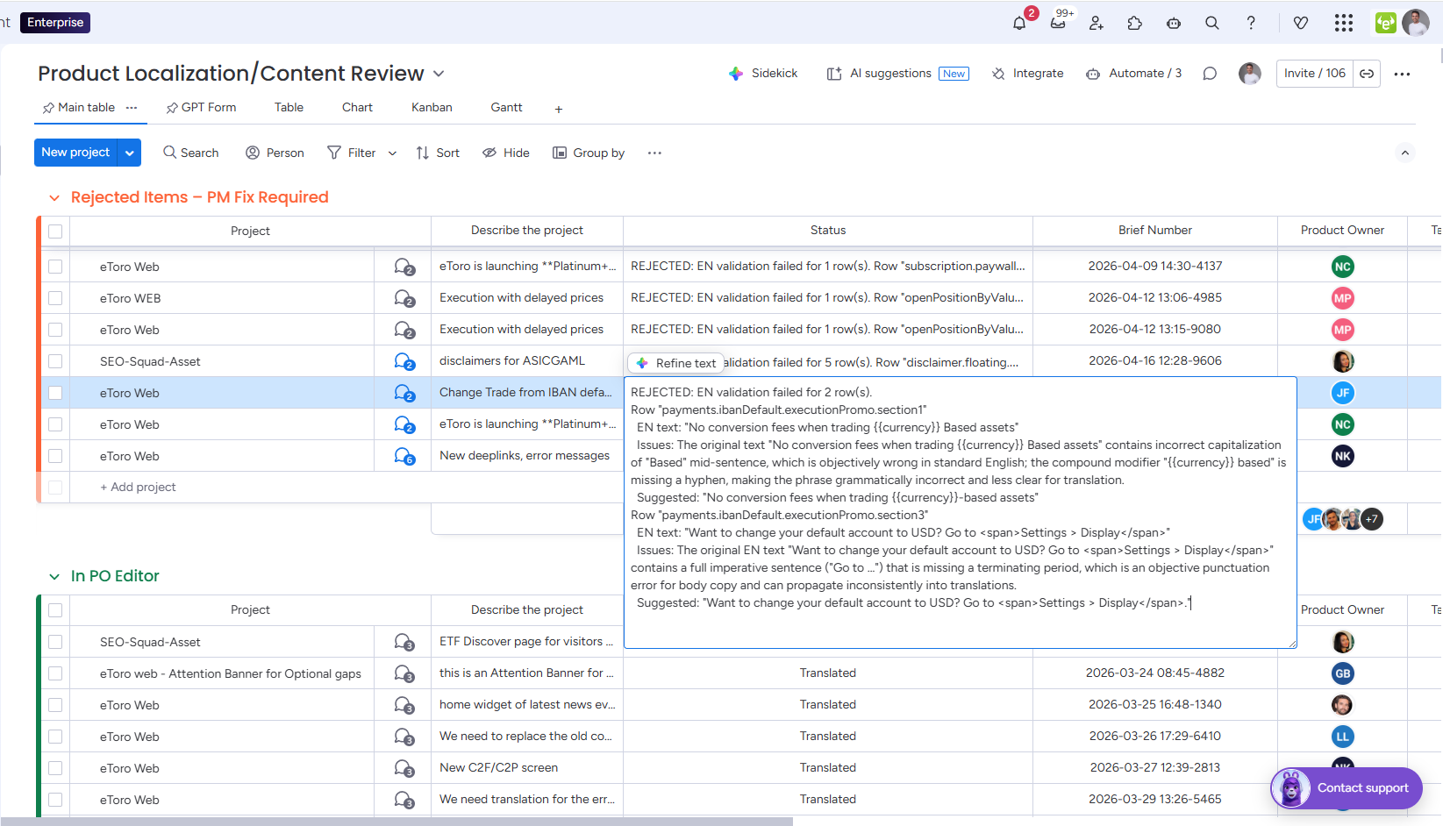Select all items in Rejected Items group

click(55, 231)
